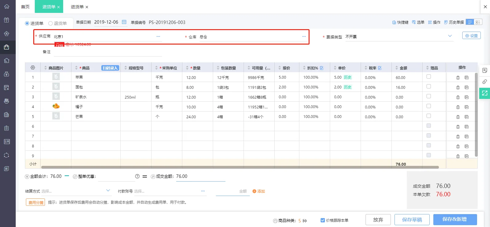Select the 进货单 radio button
This screenshot has width=490, height=227.
tap(27, 23)
